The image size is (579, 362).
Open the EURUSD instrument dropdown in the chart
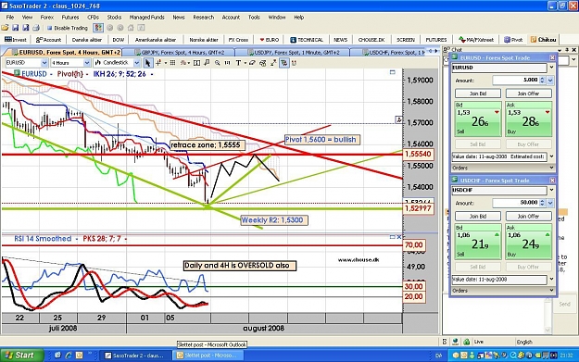pos(44,63)
